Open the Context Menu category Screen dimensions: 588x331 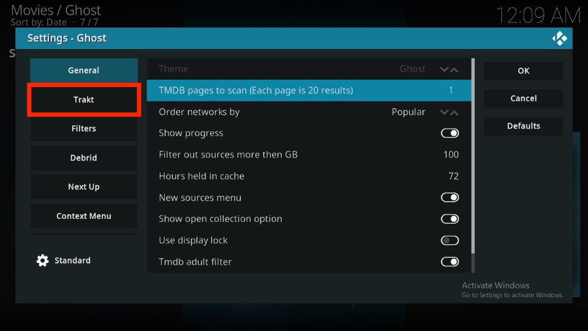pyautogui.click(x=84, y=216)
